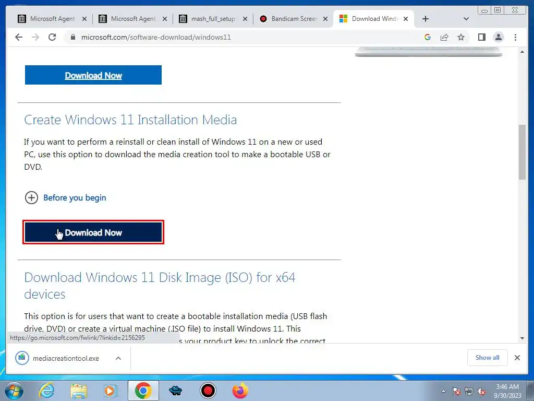This screenshot has width=534, height=401.
Task: View site security lock info
Action: [72, 37]
